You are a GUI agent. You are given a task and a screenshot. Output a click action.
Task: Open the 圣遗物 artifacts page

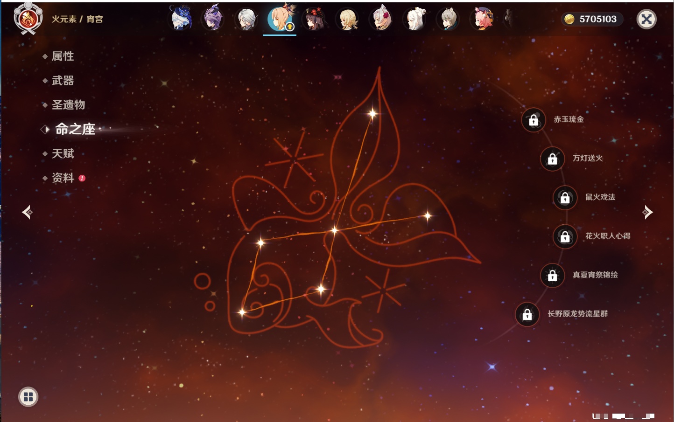pos(68,105)
